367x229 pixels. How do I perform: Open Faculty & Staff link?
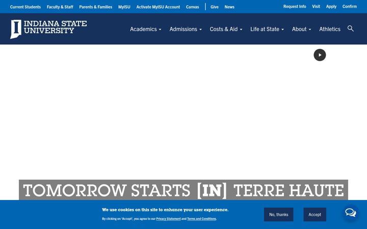60,7
